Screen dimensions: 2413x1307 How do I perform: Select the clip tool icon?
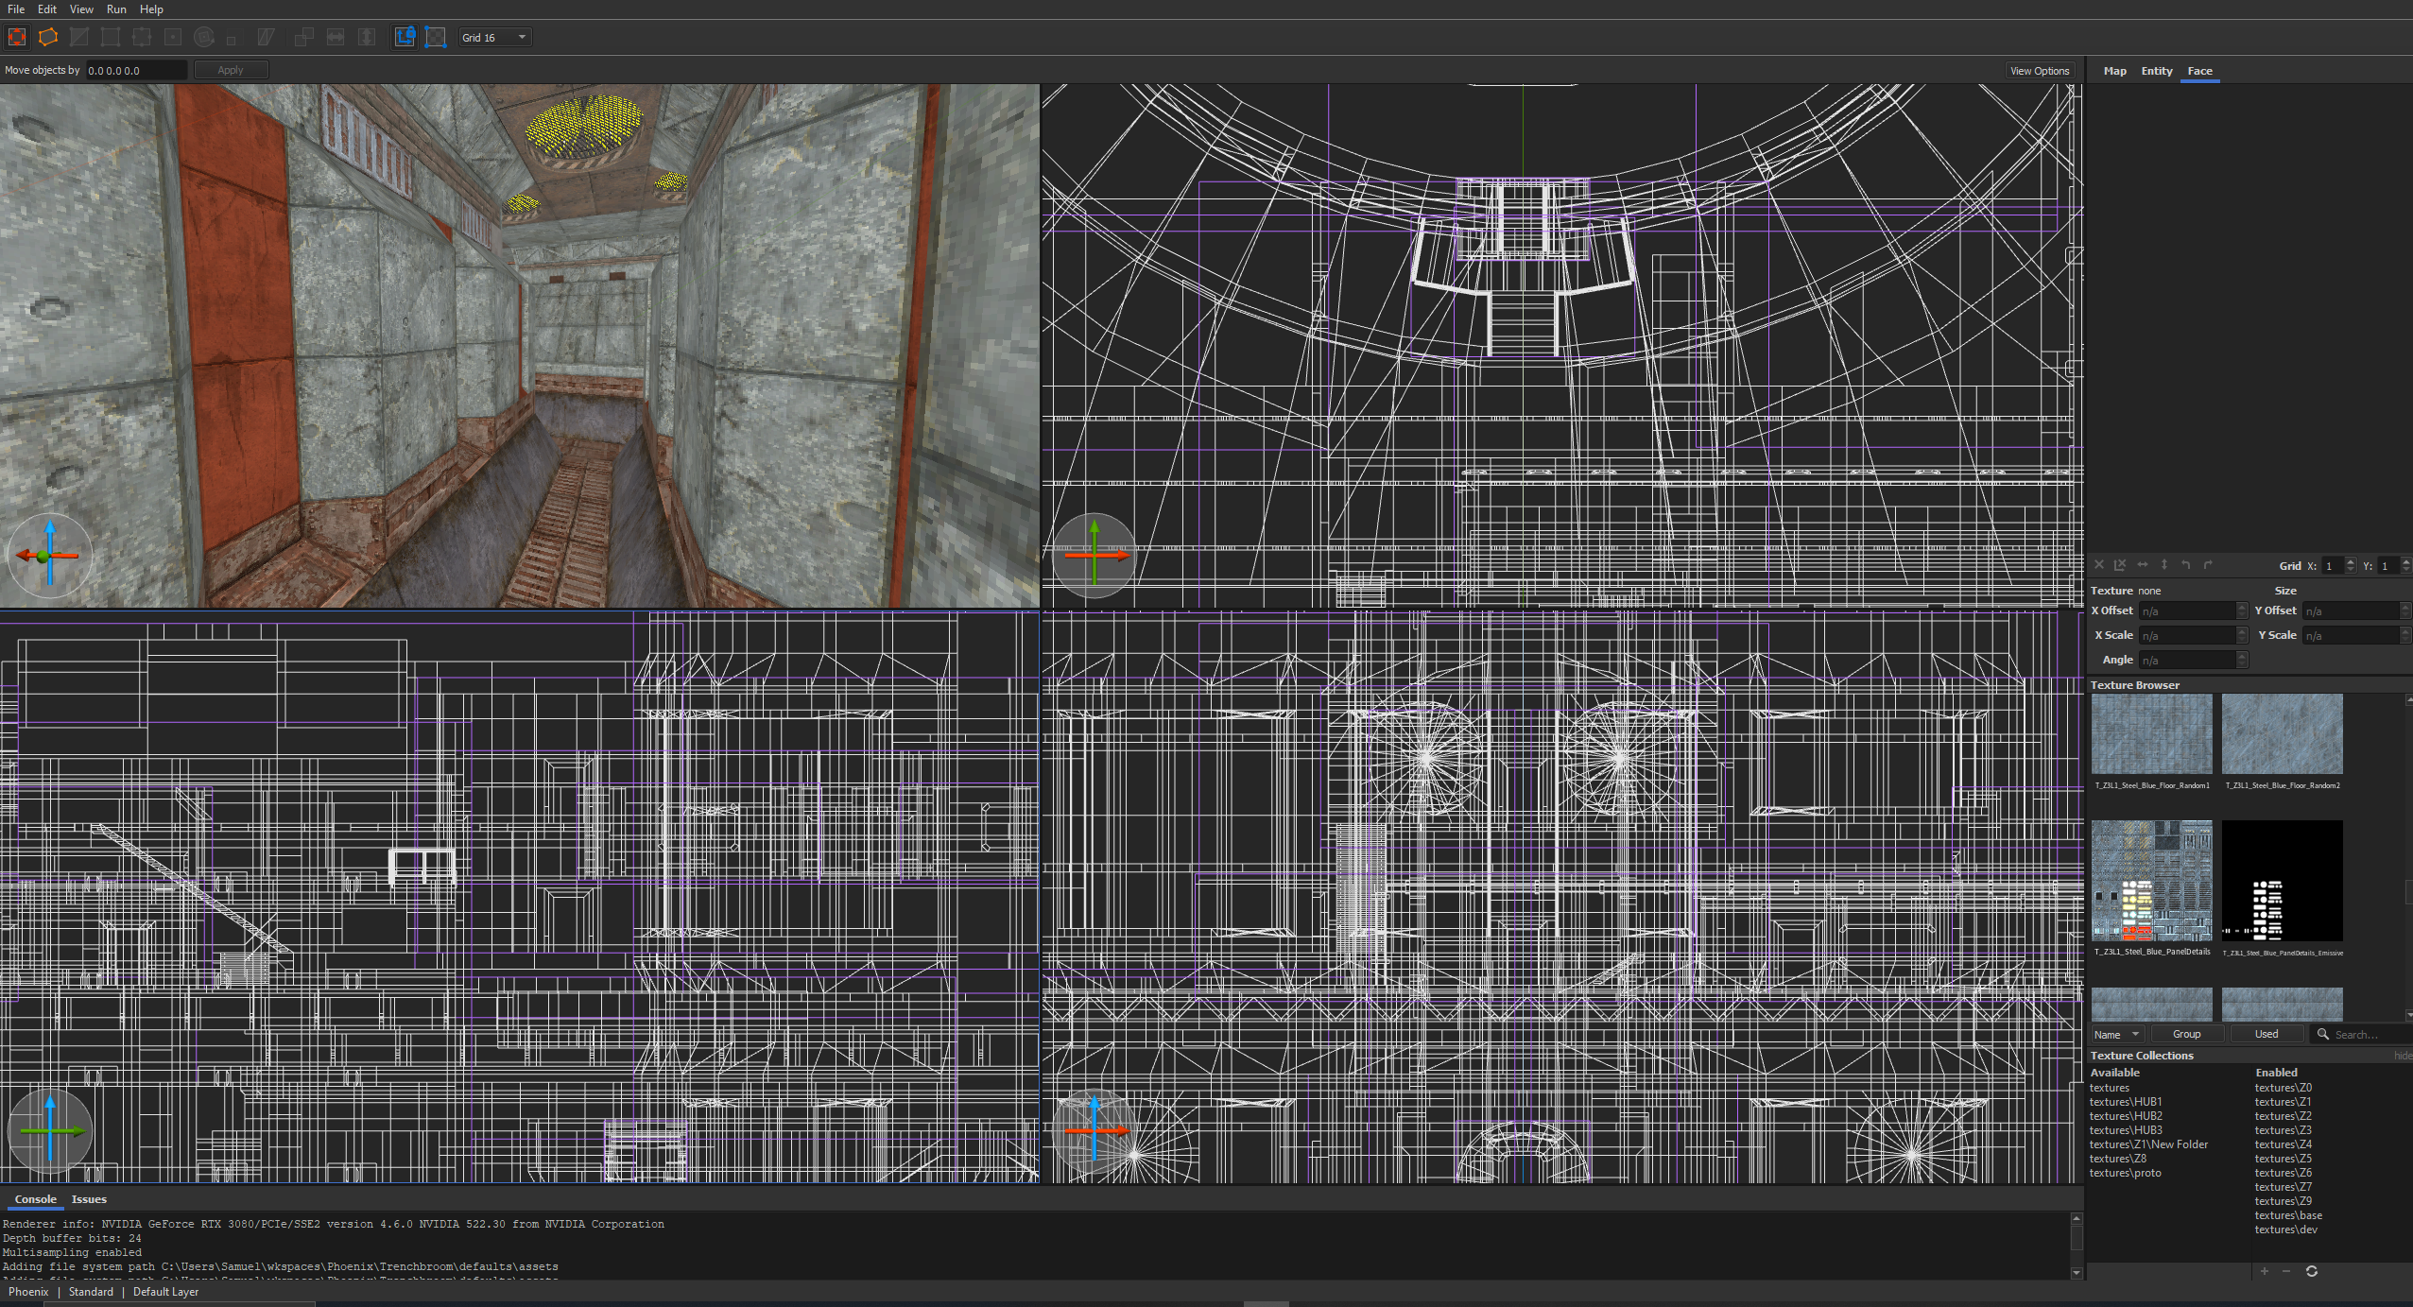coord(79,37)
